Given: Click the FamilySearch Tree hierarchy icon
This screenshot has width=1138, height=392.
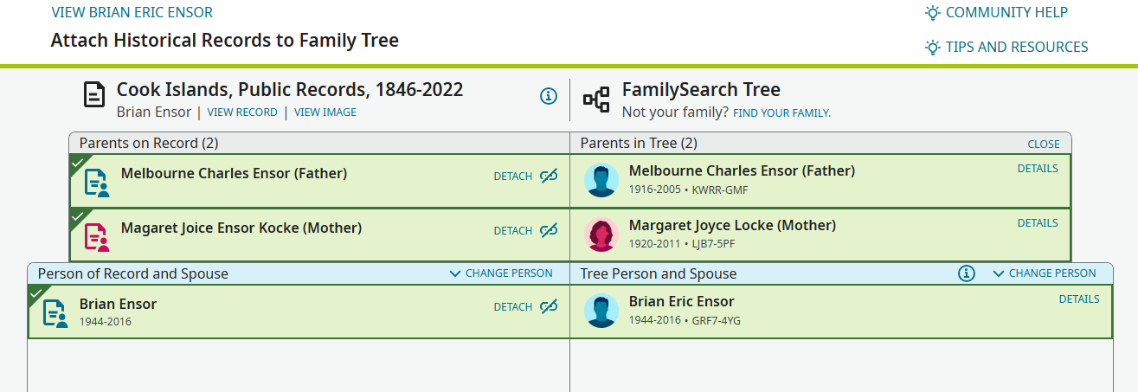Looking at the screenshot, I should [x=596, y=100].
